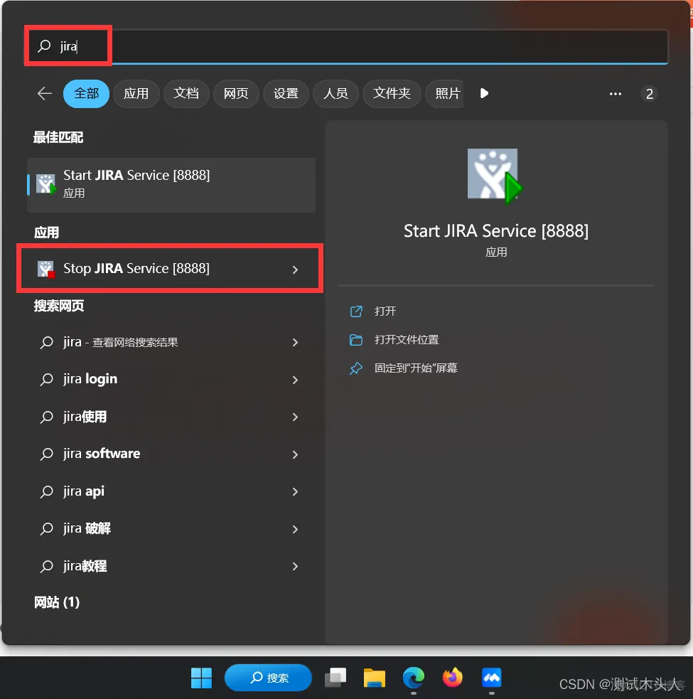Click the 搜索 taskbar search button
This screenshot has height=699, width=693.
point(268,678)
